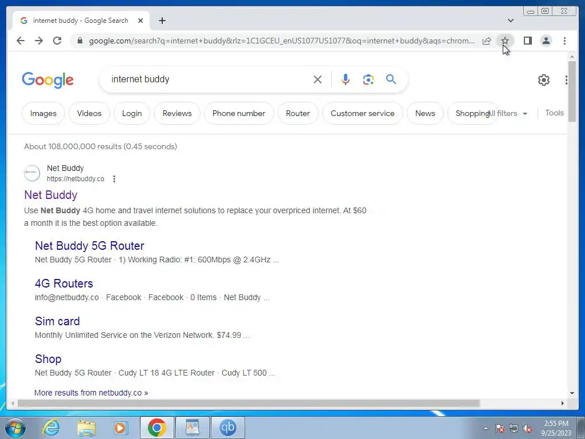Image resolution: width=585 pixels, height=439 pixels.
Task: Filter results by Images
Action: tap(43, 113)
